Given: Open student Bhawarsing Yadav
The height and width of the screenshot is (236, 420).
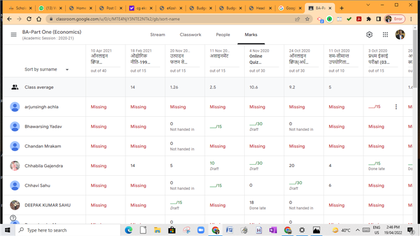Looking at the screenshot, I should click(43, 127).
